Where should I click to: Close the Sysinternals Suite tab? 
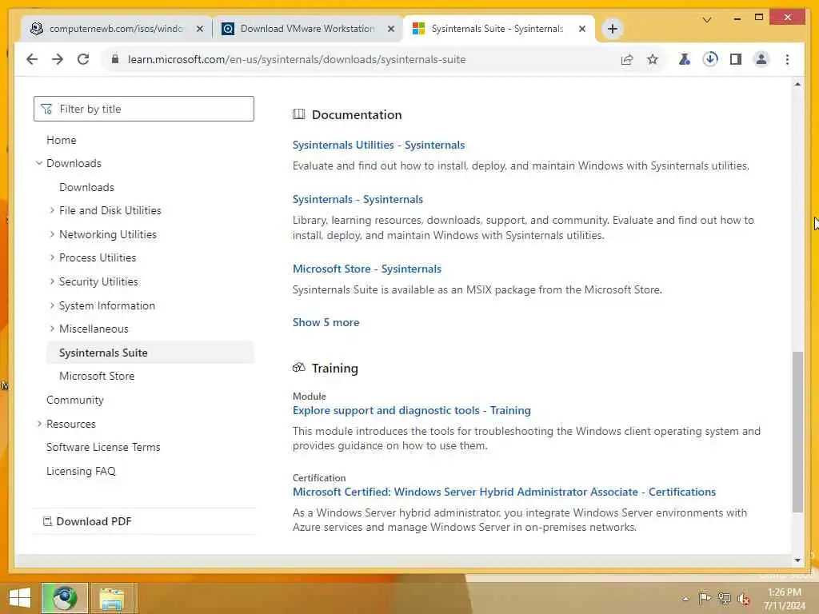coord(582,29)
